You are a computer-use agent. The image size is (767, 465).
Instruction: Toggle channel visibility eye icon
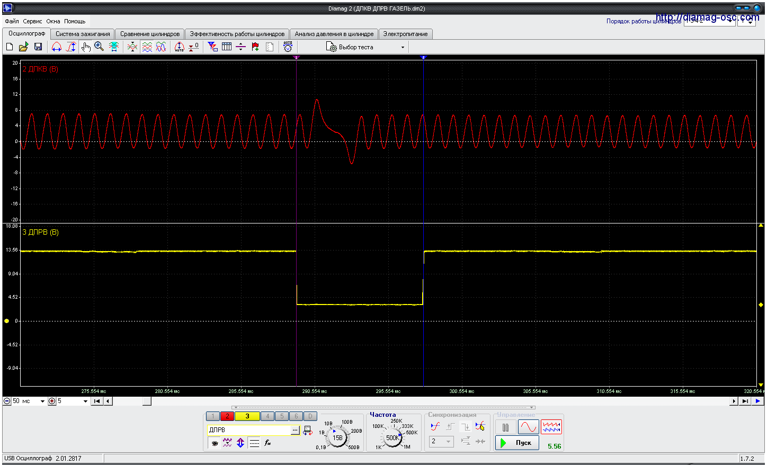[215, 443]
